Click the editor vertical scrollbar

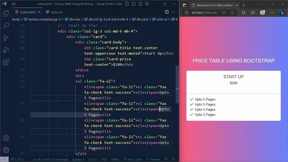point(177,85)
